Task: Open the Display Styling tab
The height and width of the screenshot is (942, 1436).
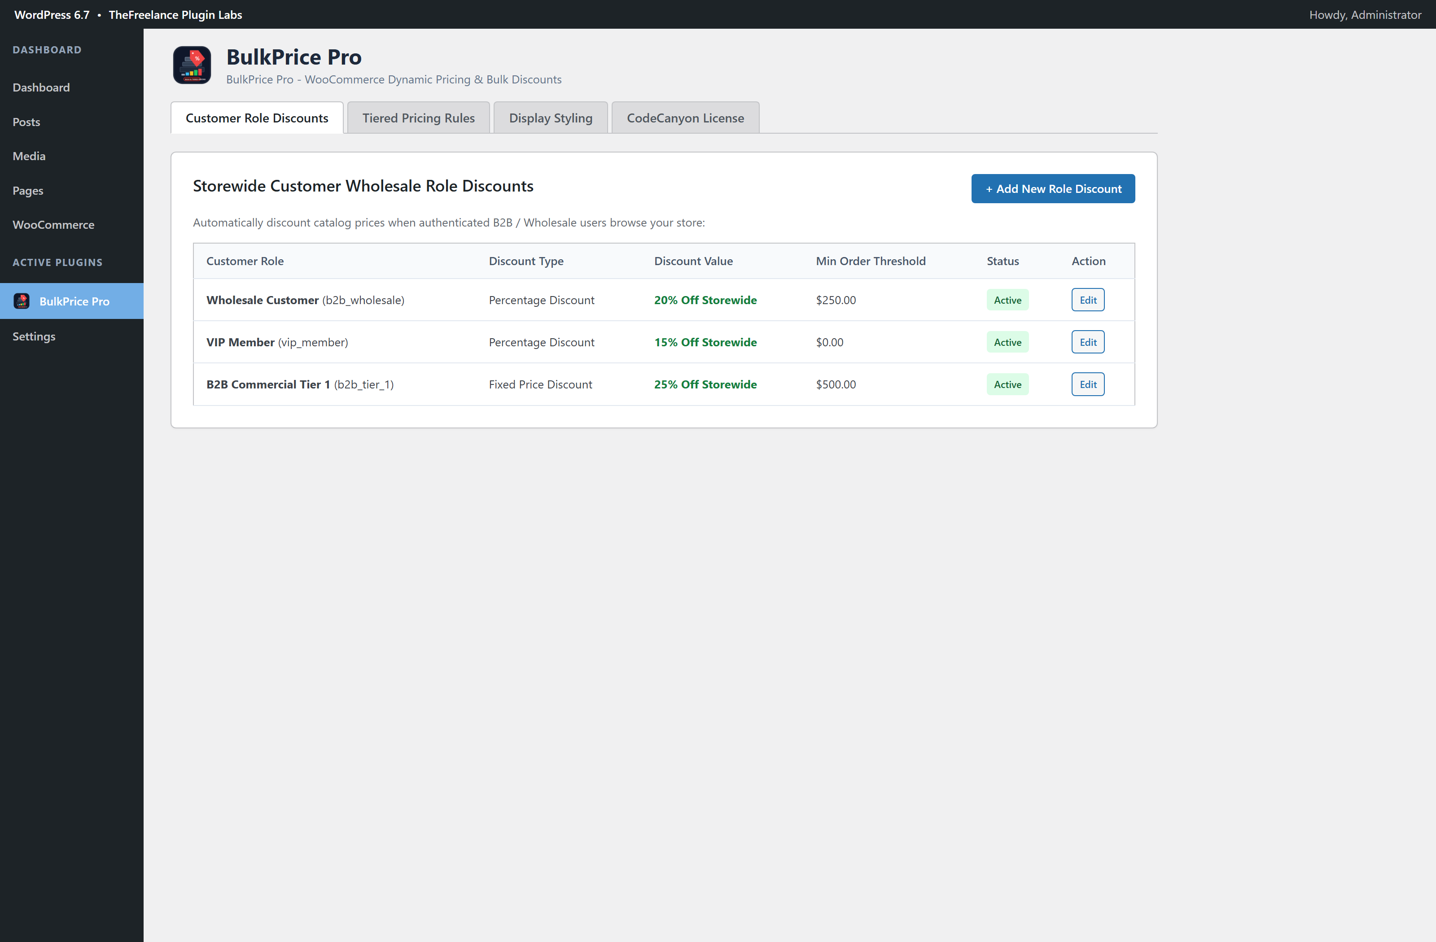Action: (550, 118)
